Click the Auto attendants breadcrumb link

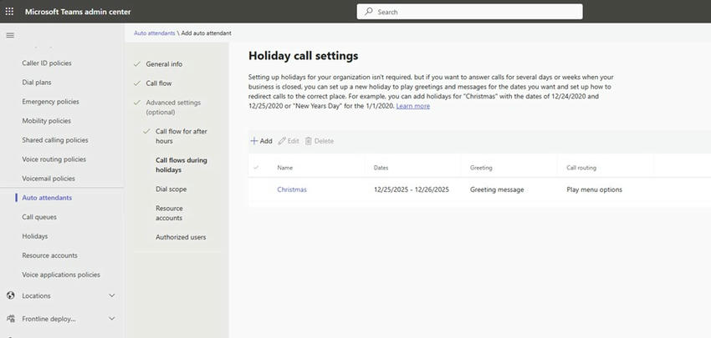click(x=155, y=33)
